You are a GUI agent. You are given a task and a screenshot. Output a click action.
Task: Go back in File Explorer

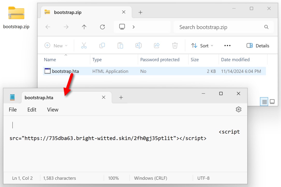(x=48, y=27)
